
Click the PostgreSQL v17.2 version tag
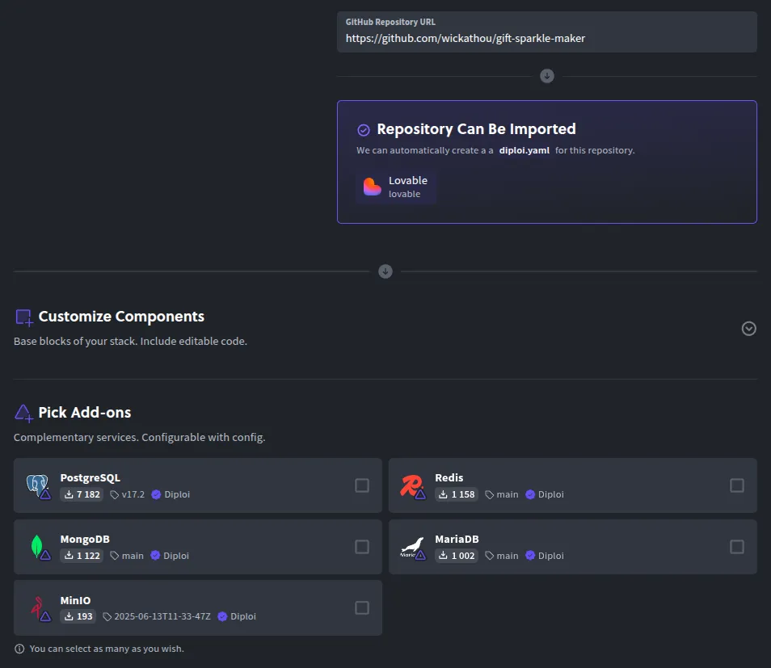coord(127,494)
